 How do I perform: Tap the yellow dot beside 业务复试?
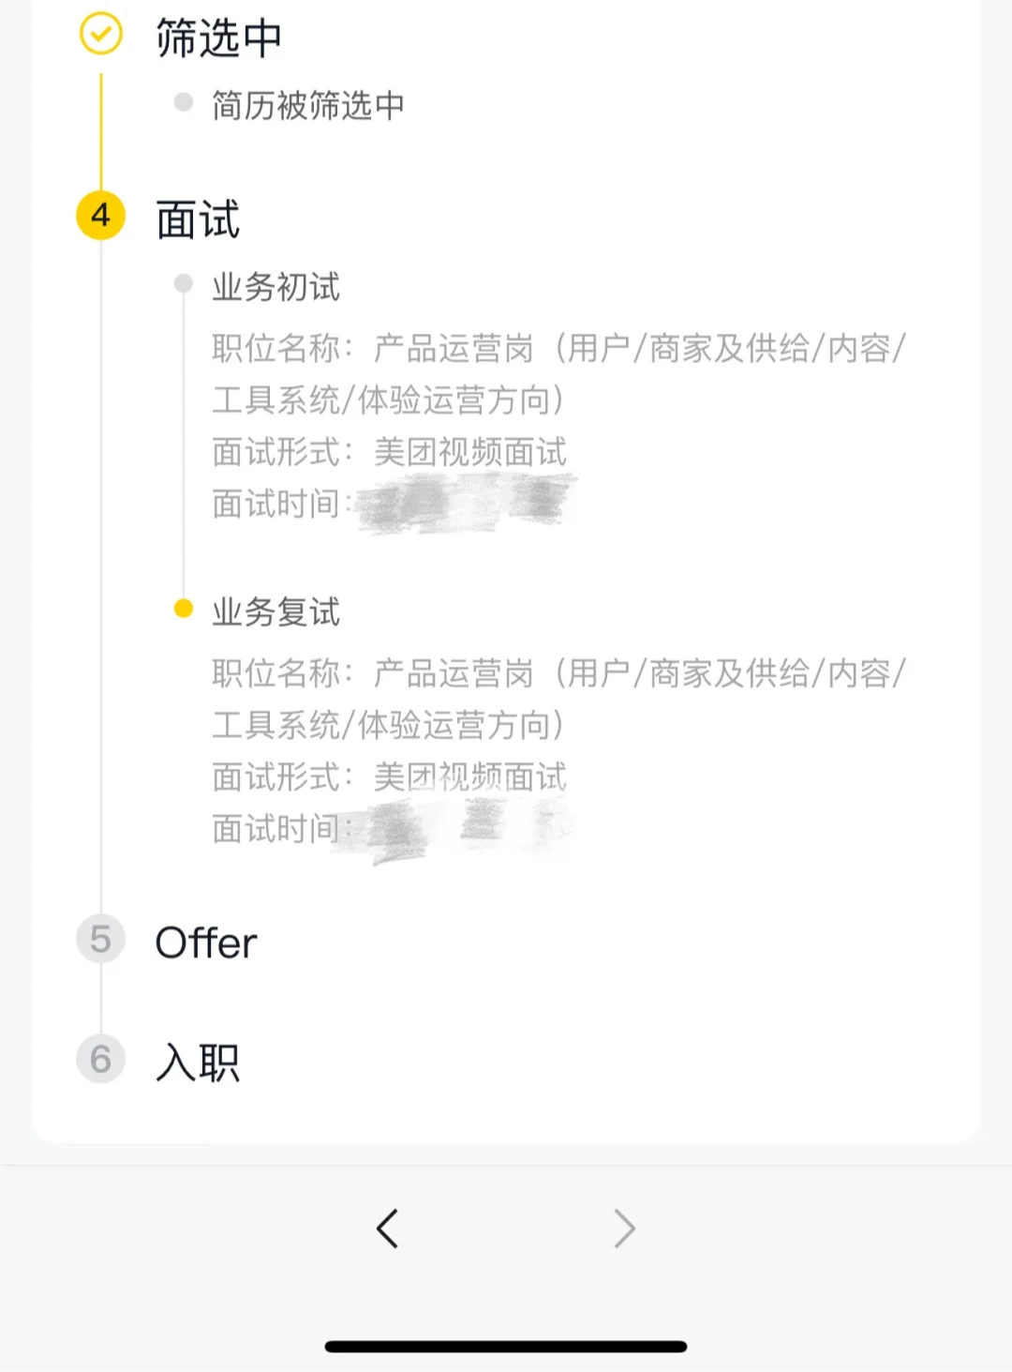[x=184, y=609]
